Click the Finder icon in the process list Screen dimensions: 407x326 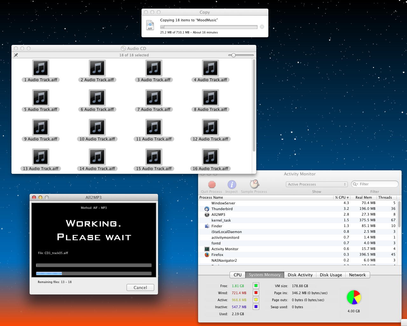click(x=207, y=226)
